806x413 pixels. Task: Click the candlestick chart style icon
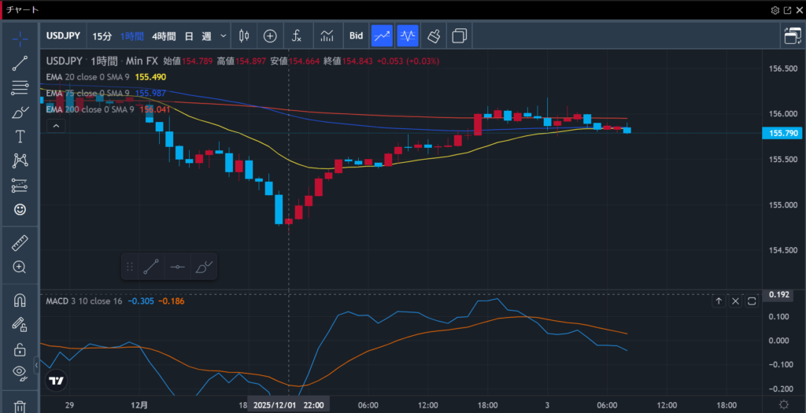tap(243, 35)
